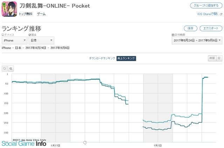Activate the magnifier zoom tool
The image size is (224, 148).
(11, 68)
